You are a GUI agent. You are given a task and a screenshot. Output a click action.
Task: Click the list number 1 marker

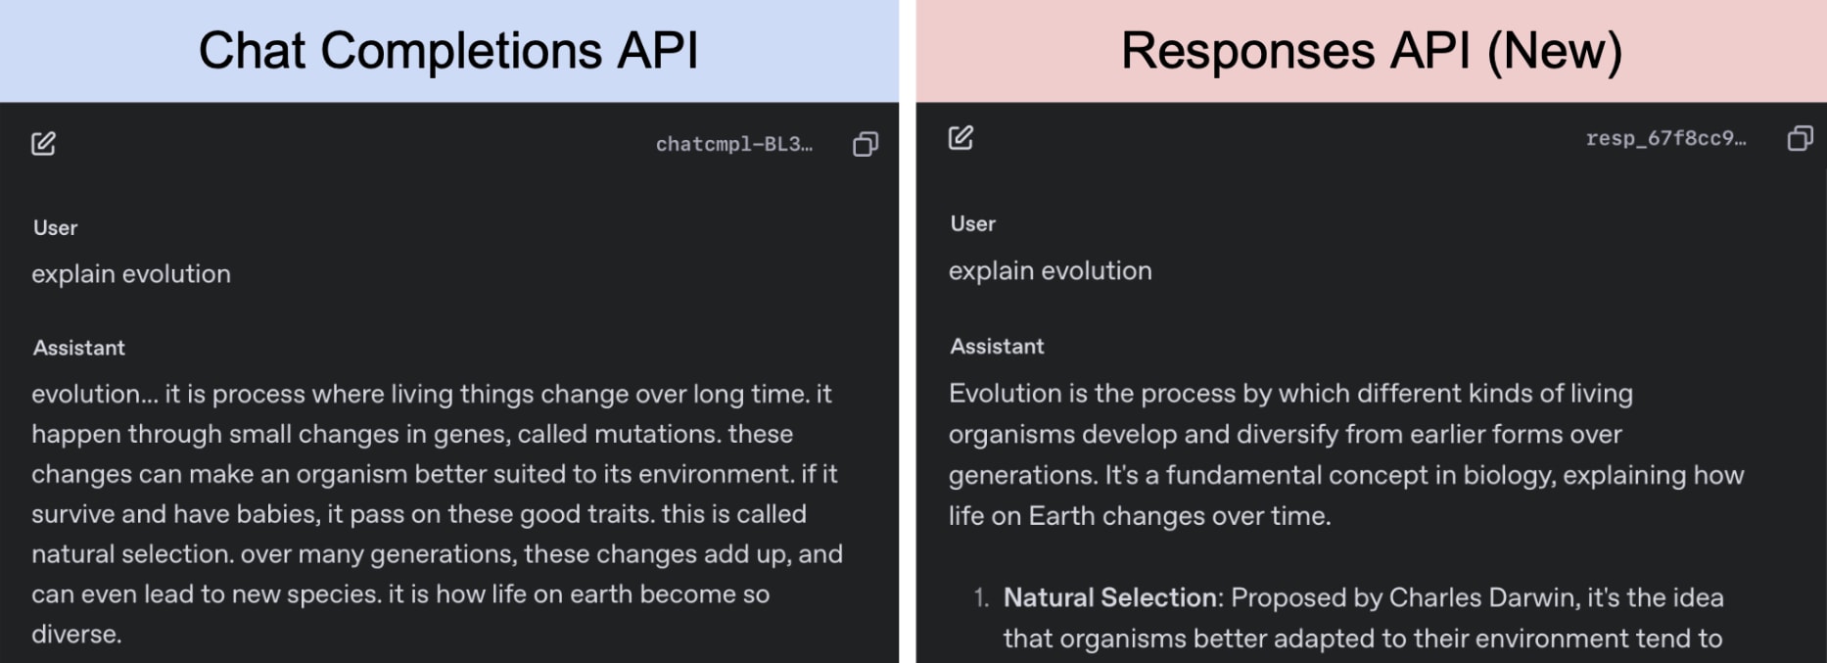[981, 598]
